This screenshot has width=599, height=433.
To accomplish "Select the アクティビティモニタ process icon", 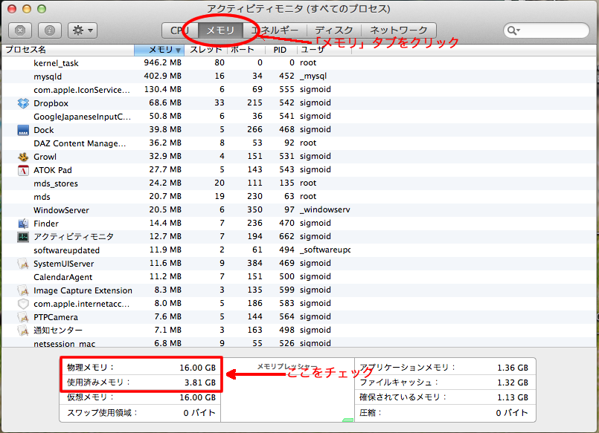I will click(23, 237).
